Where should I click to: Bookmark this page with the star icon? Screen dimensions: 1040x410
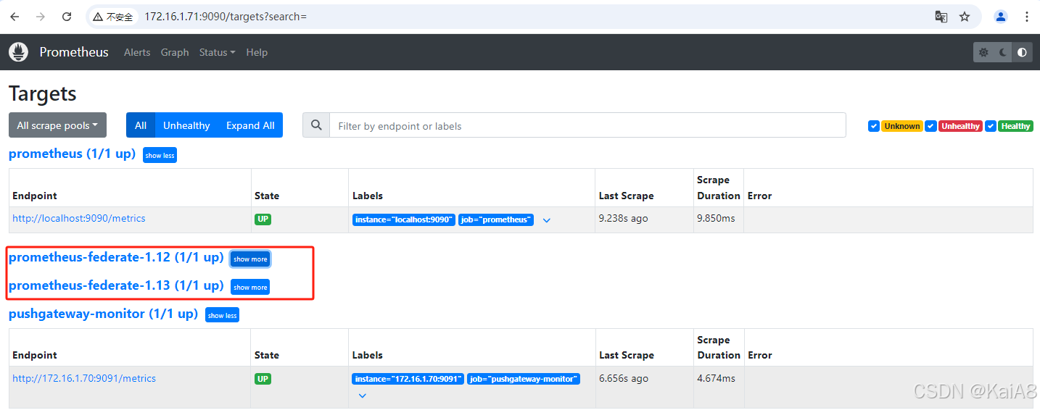[x=965, y=17]
